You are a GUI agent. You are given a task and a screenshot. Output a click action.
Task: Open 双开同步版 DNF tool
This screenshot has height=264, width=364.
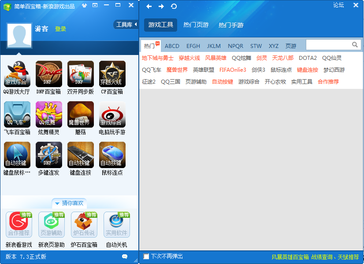click(x=81, y=74)
